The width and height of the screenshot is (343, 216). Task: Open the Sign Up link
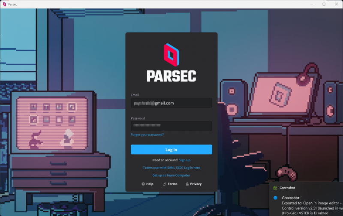tap(185, 160)
